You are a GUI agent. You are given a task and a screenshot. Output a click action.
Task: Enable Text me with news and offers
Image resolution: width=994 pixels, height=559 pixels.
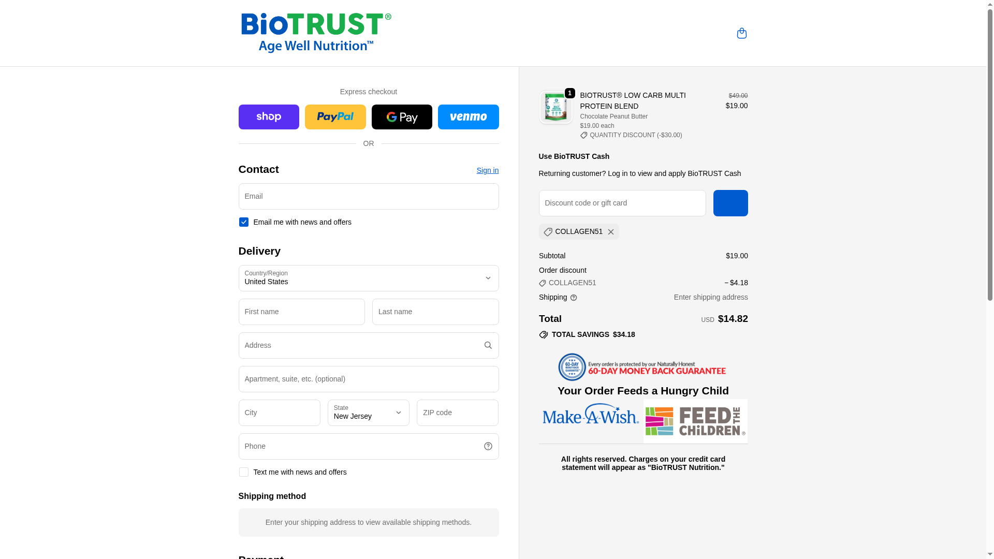point(243,472)
